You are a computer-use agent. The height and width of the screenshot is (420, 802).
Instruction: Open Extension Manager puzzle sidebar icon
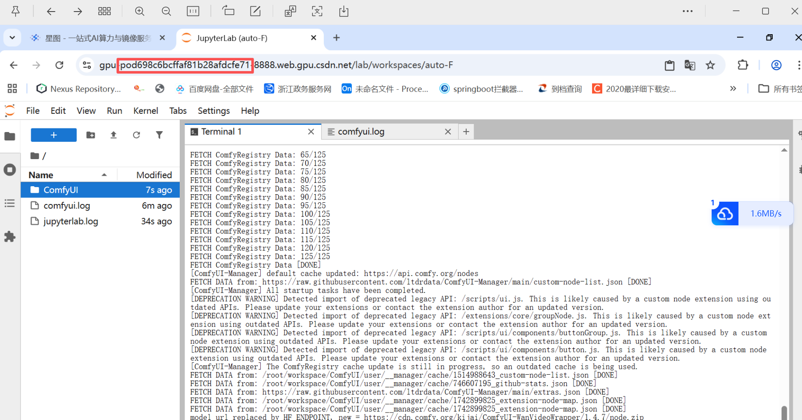10,236
